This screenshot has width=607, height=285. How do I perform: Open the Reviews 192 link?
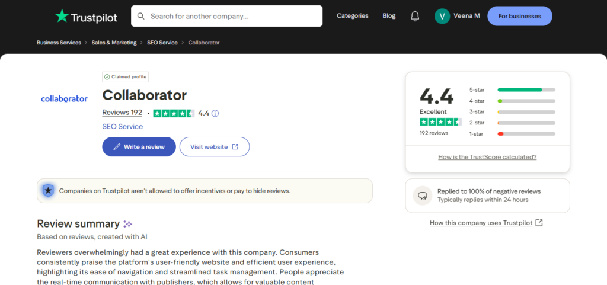click(x=122, y=113)
